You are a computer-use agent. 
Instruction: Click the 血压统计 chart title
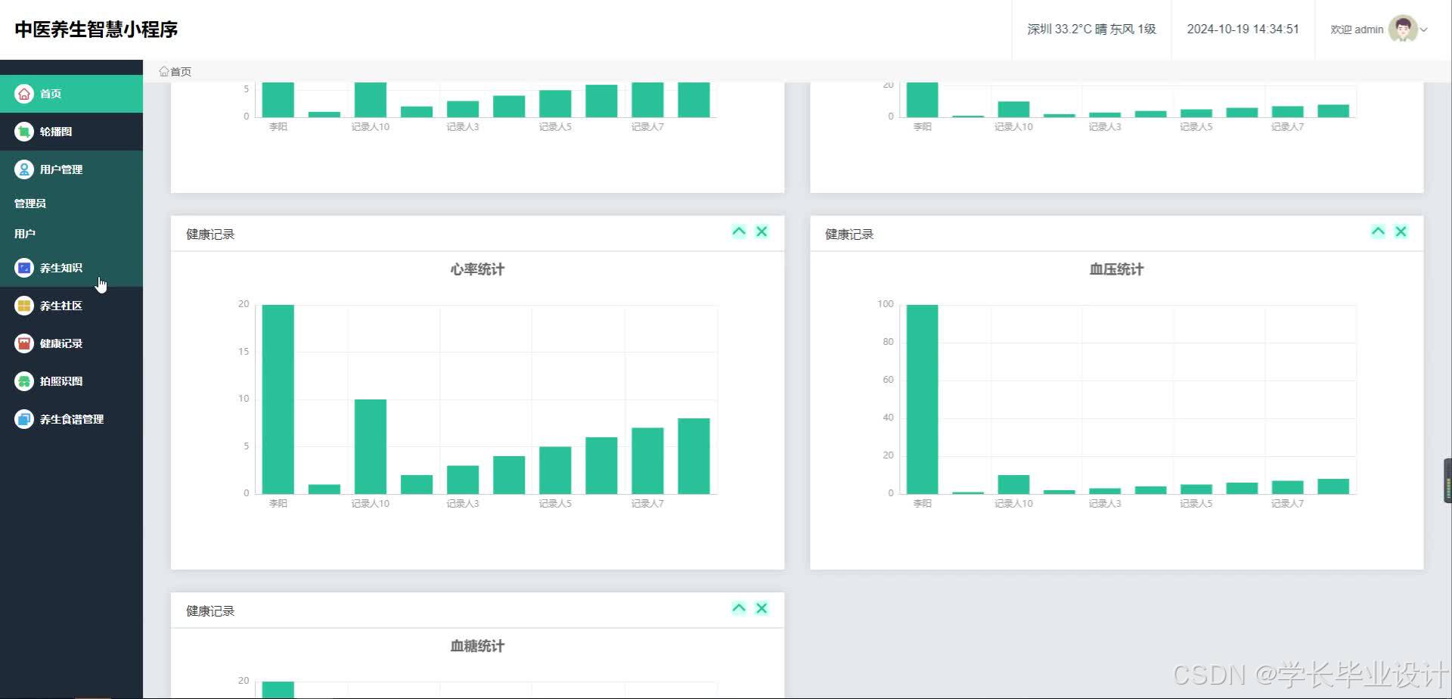[1116, 269]
